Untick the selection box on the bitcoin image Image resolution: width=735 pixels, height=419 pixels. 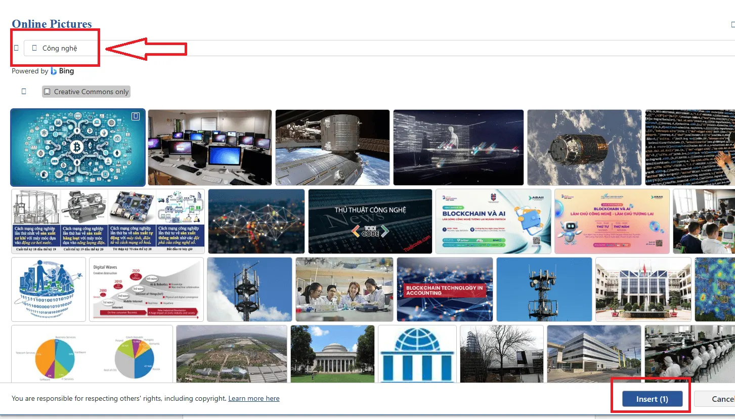pyautogui.click(x=136, y=116)
